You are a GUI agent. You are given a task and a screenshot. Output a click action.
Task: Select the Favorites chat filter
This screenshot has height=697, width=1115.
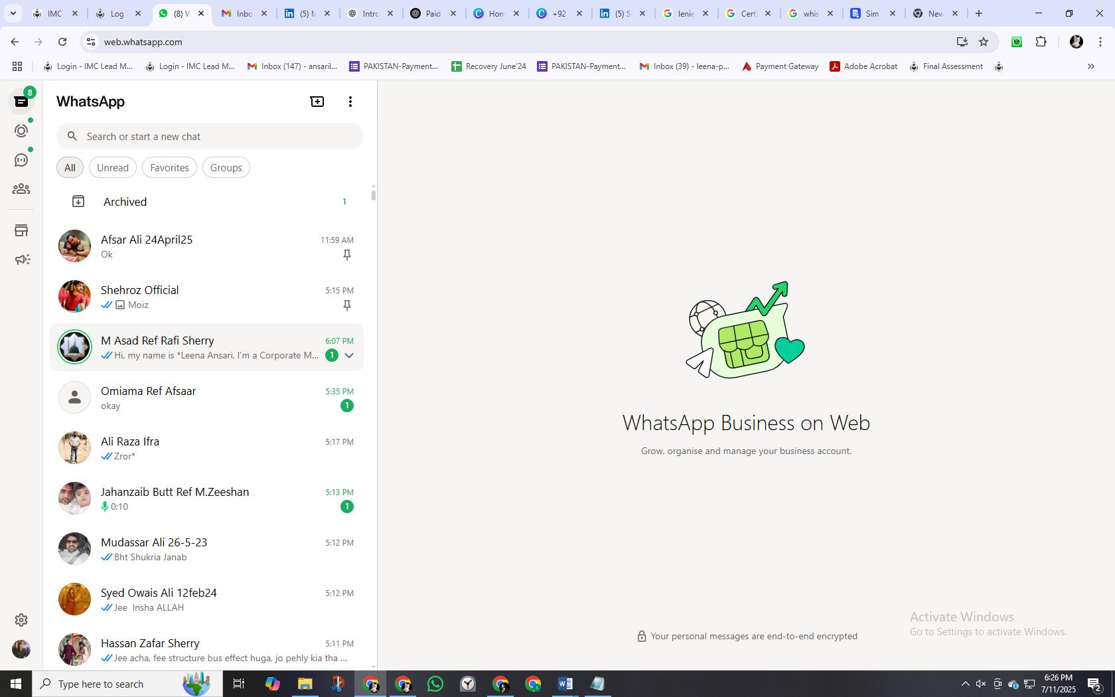coord(169,168)
